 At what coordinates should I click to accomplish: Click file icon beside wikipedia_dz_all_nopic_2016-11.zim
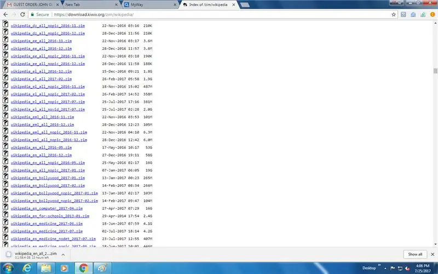[5, 24]
